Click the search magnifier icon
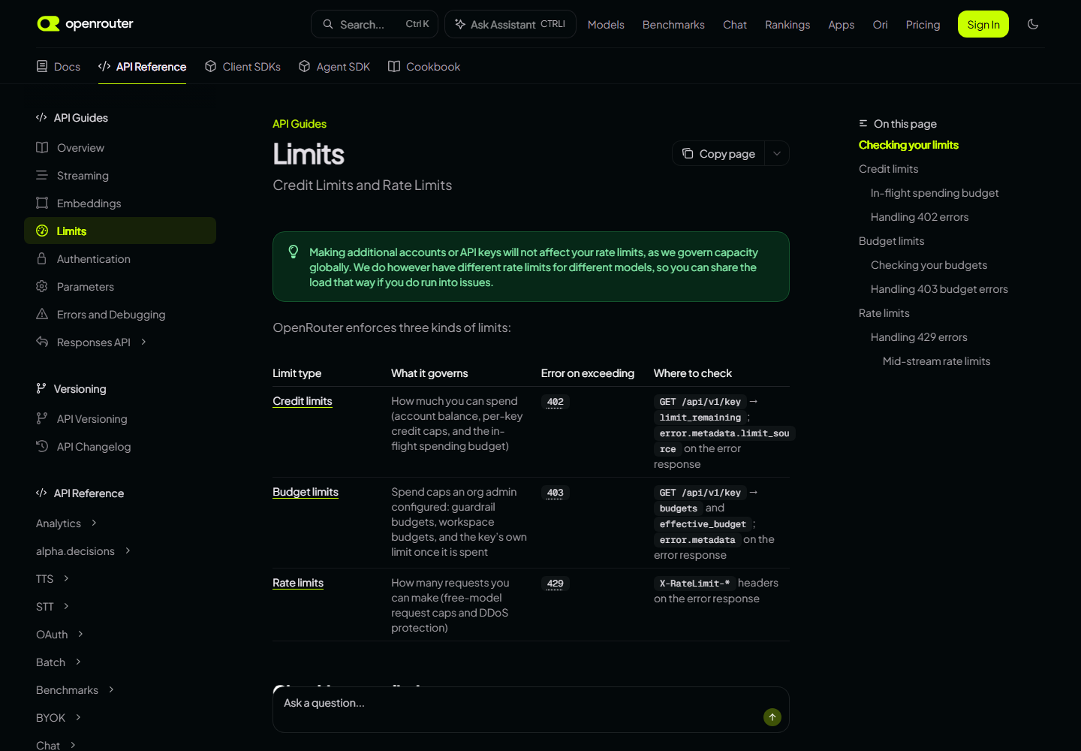1081x751 pixels. [328, 24]
